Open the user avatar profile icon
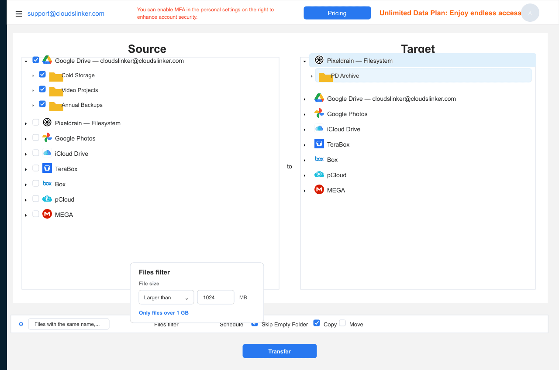This screenshot has width=559, height=370. click(530, 13)
